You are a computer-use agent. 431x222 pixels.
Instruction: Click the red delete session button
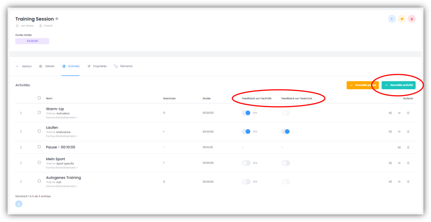coord(412,19)
